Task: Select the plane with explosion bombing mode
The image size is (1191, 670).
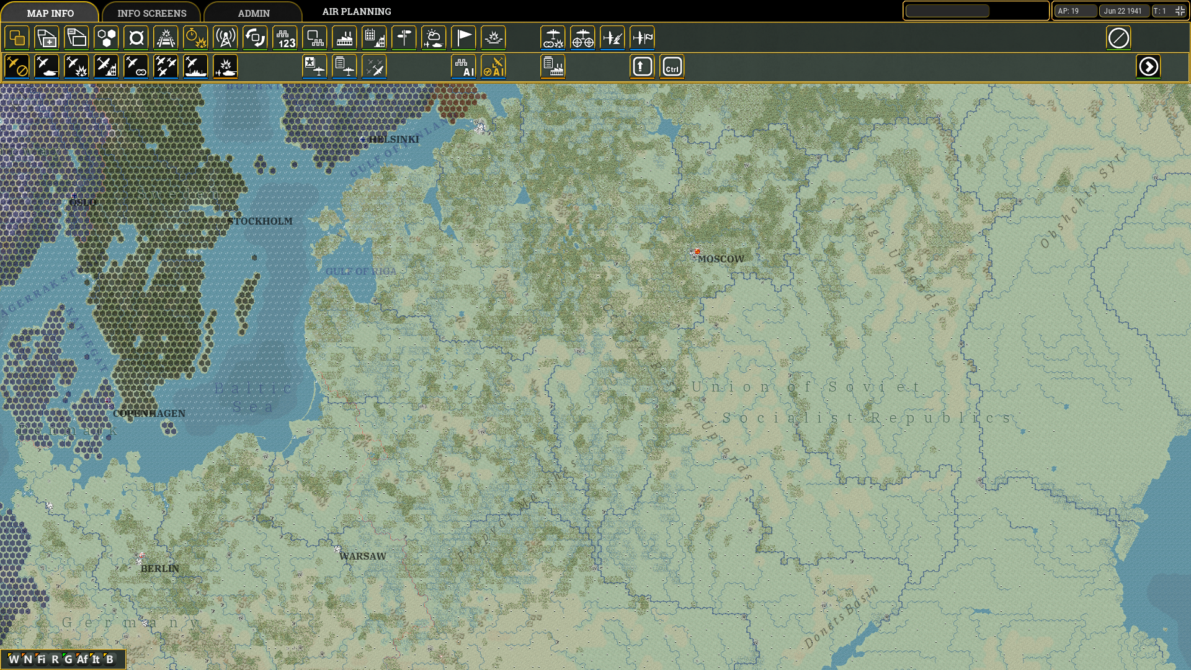Action: (x=76, y=66)
